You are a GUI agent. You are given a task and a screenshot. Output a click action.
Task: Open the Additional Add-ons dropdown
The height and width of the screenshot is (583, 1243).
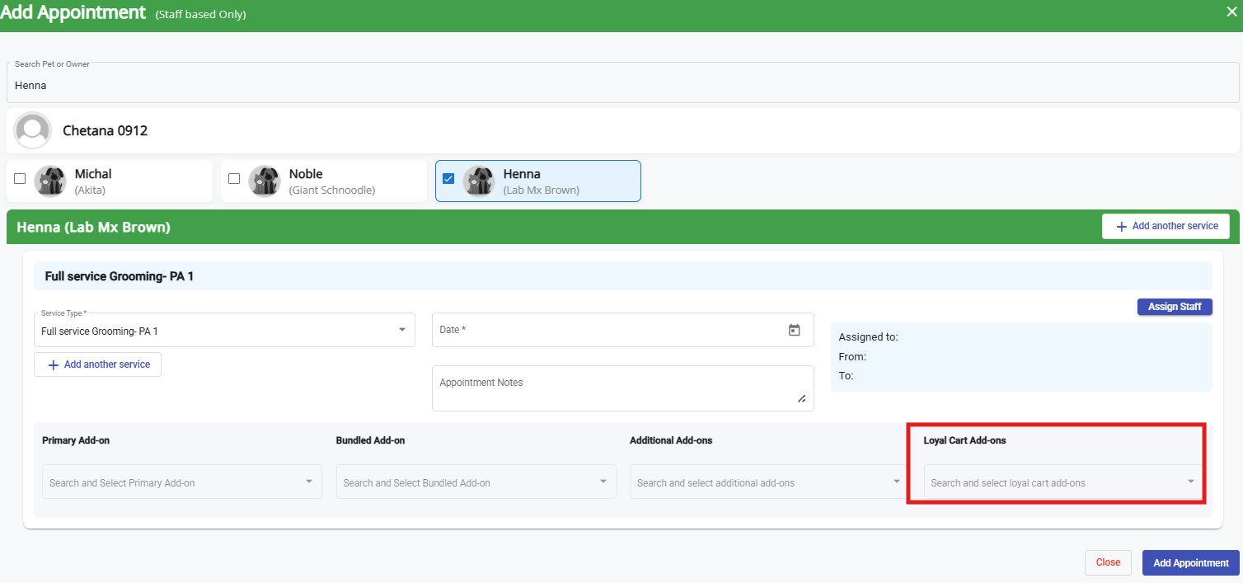coord(767,482)
